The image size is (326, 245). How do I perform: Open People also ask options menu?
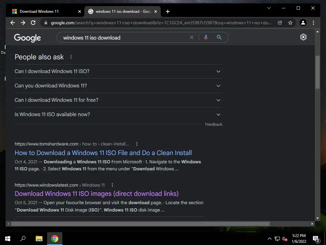click(x=71, y=57)
